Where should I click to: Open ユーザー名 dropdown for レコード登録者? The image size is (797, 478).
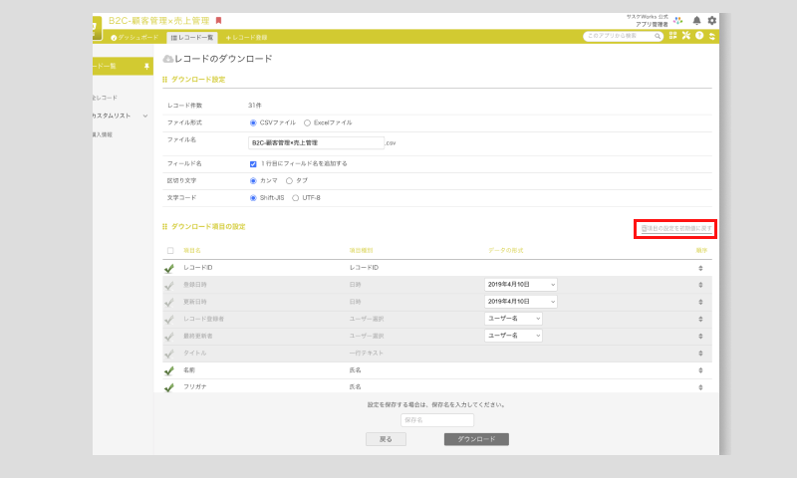coord(513,319)
